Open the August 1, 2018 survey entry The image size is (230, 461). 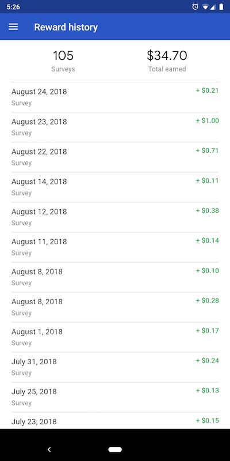[x=115, y=337]
